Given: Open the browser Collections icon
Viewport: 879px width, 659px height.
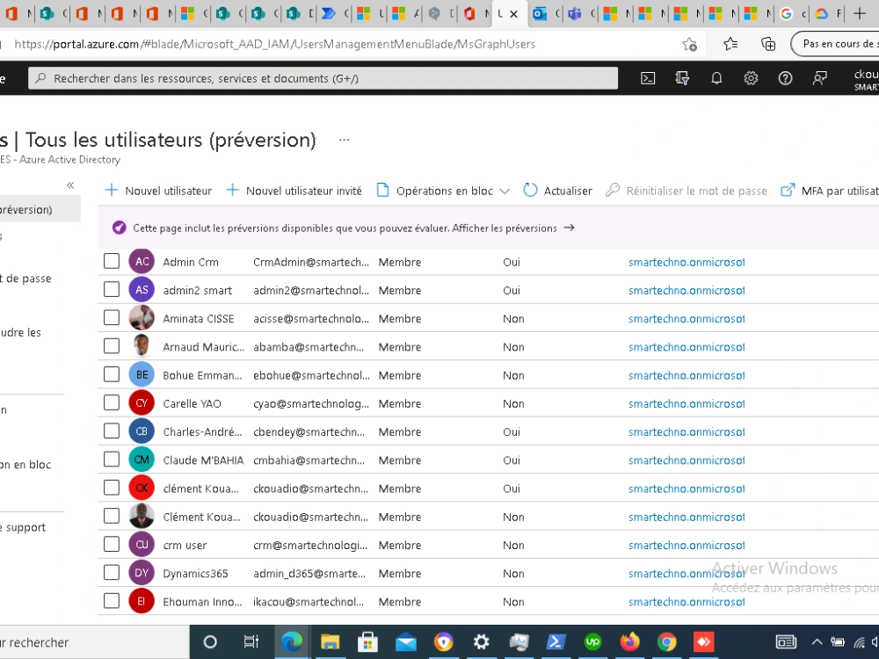Looking at the screenshot, I should [768, 44].
